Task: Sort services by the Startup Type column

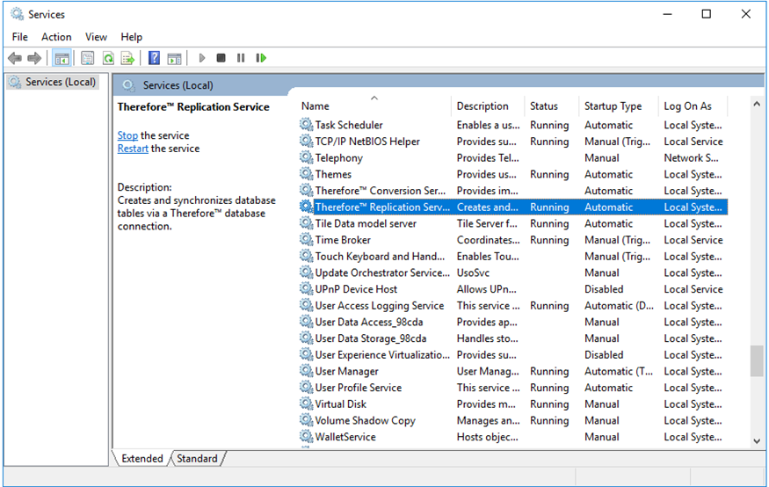Action: tap(613, 105)
